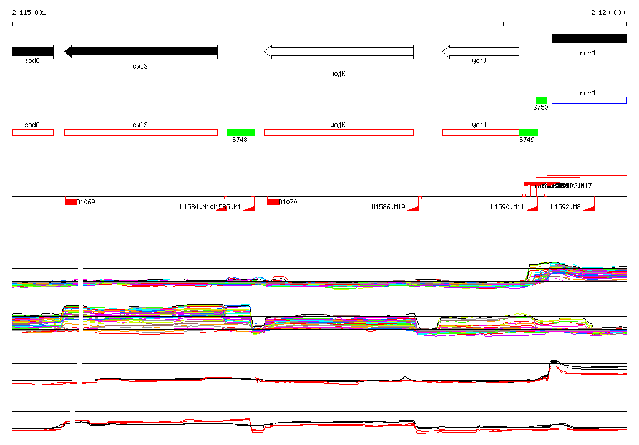Select the red outlined yojJ box
The width and height of the screenshot is (639, 445).
click(x=480, y=132)
